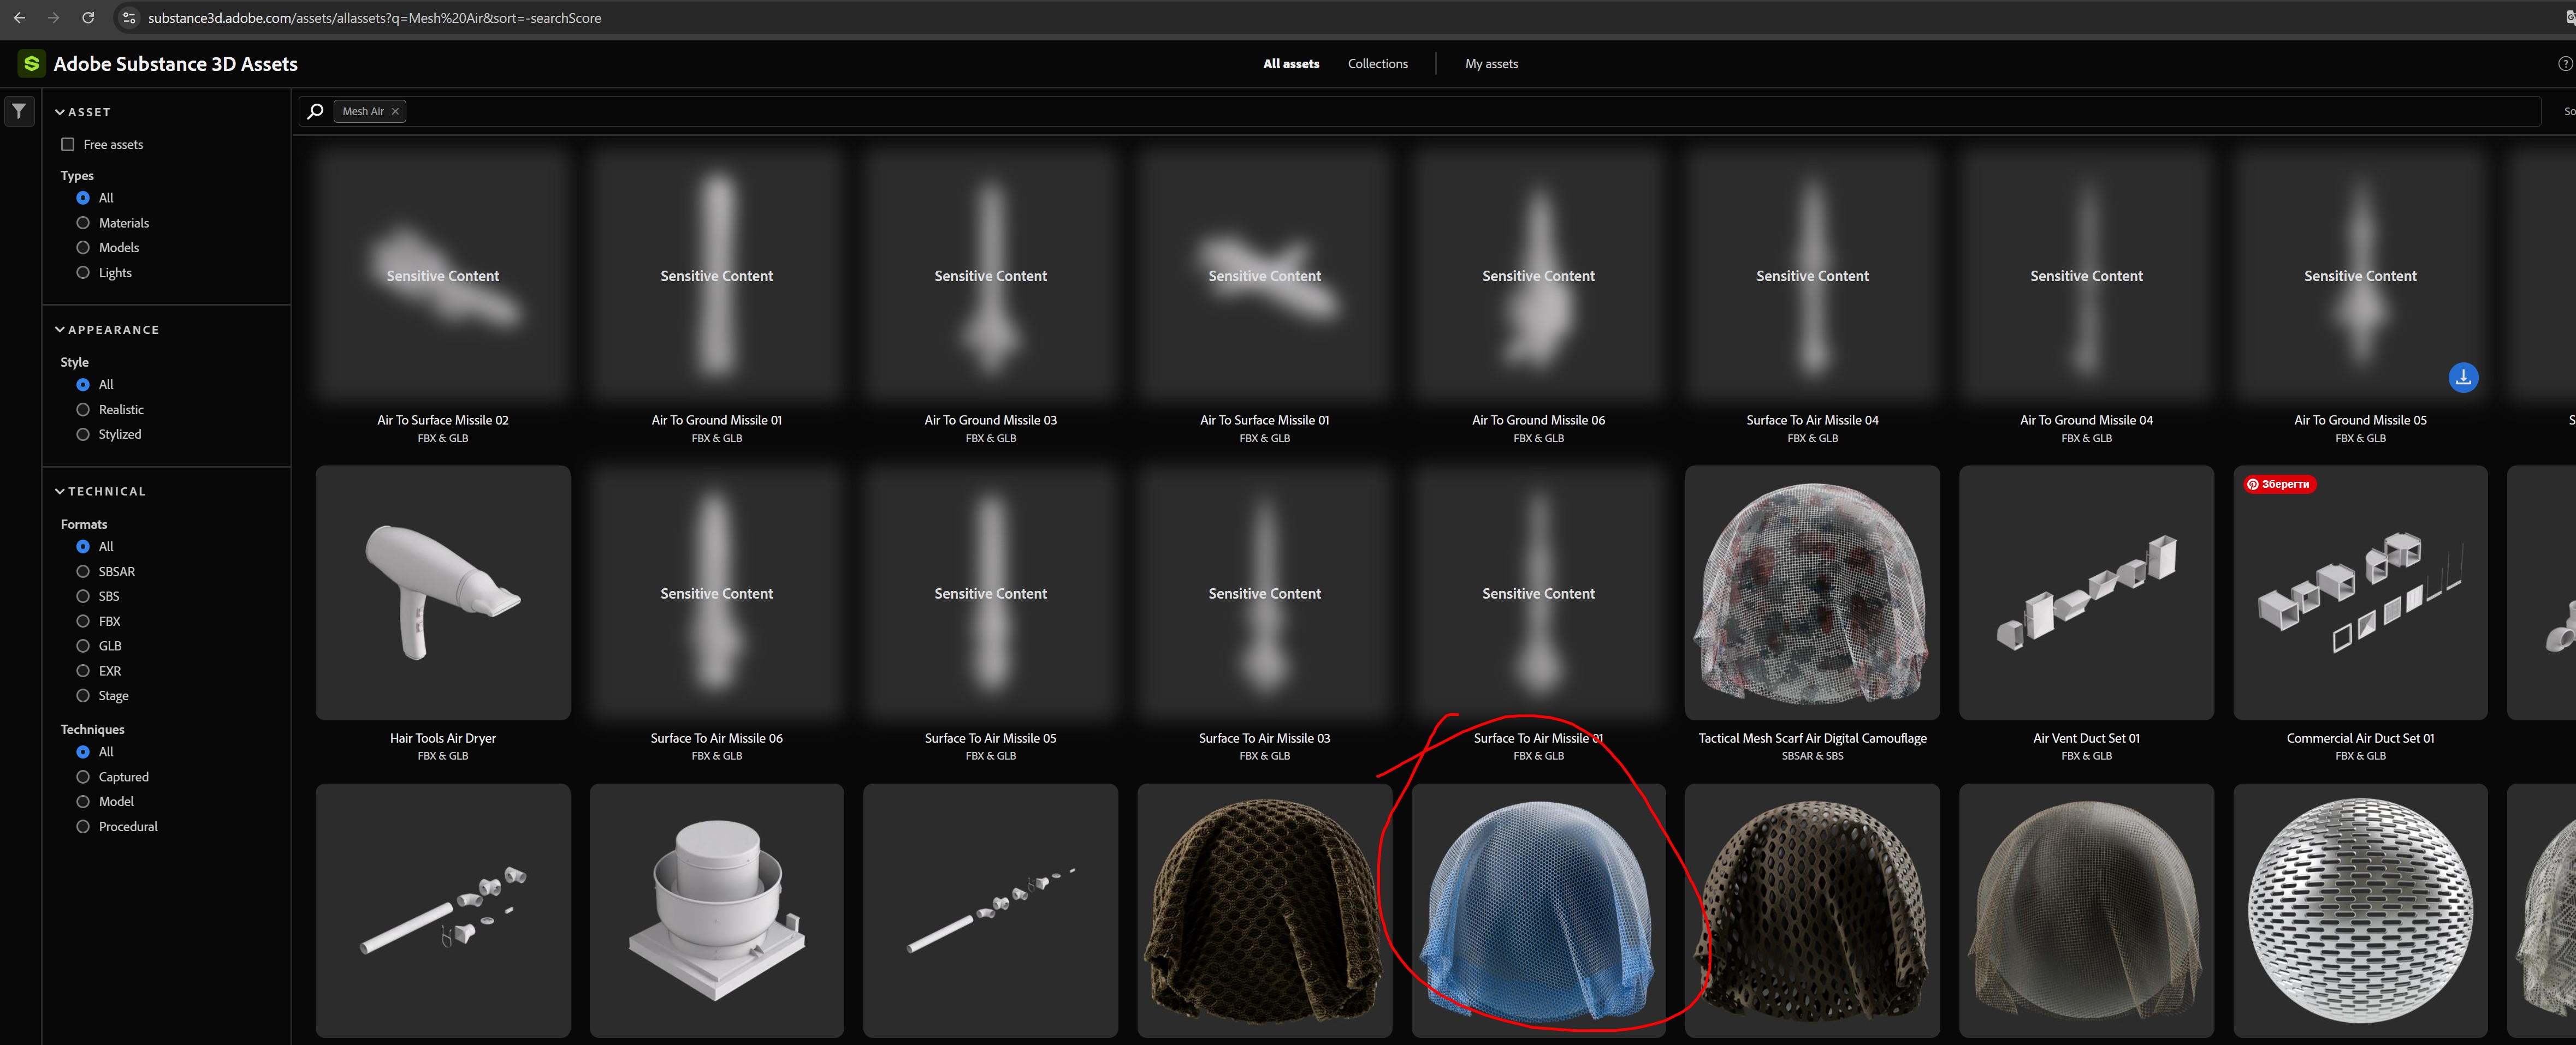Go back using browser back arrow
The width and height of the screenshot is (2576, 1045).
coord(19,18)
